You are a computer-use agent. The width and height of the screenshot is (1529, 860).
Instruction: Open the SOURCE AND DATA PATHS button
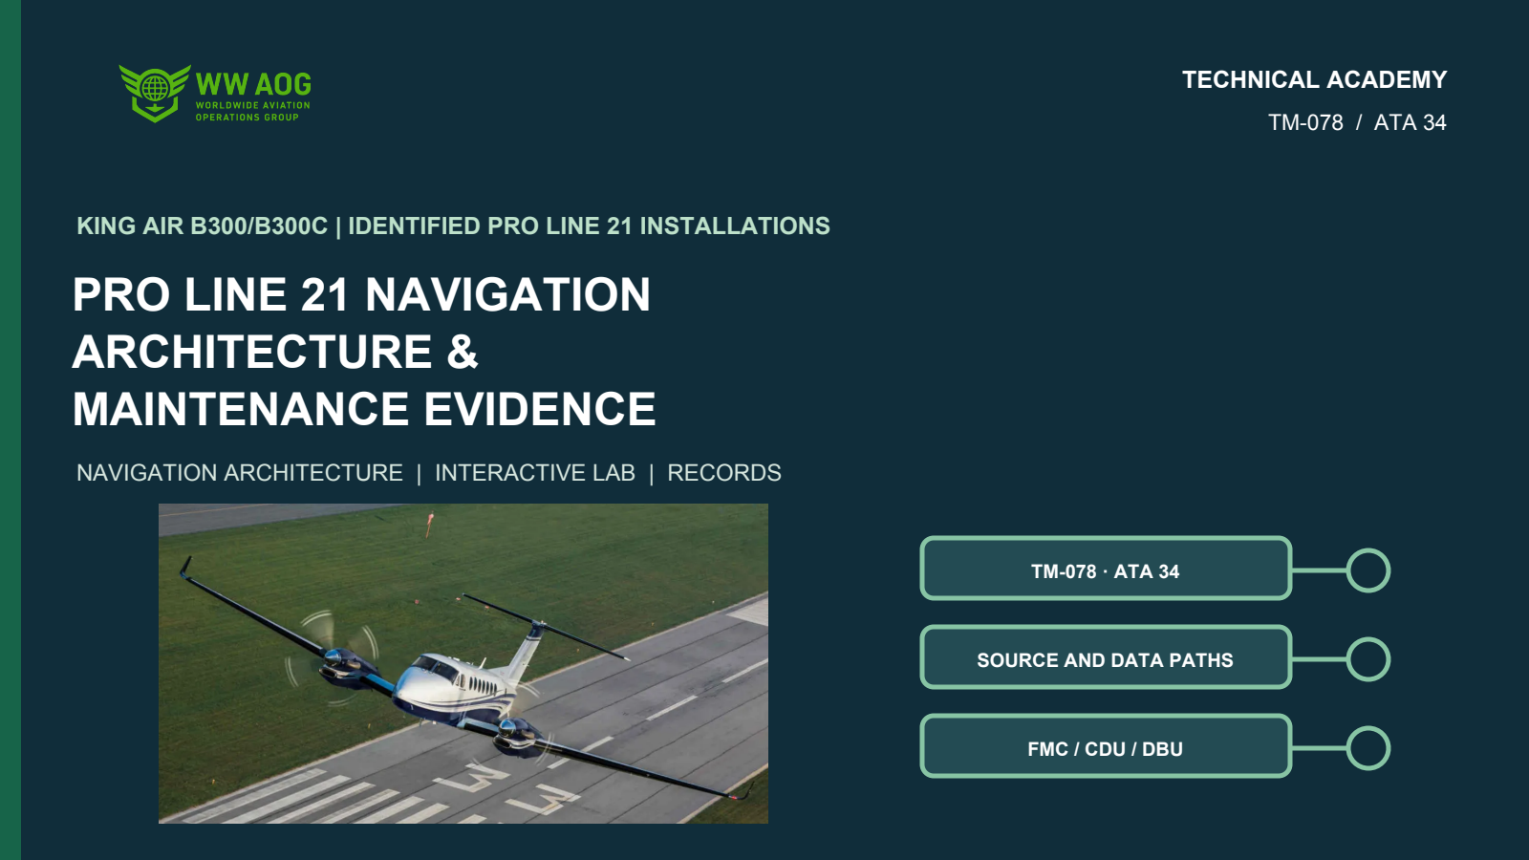point(1106,657)
